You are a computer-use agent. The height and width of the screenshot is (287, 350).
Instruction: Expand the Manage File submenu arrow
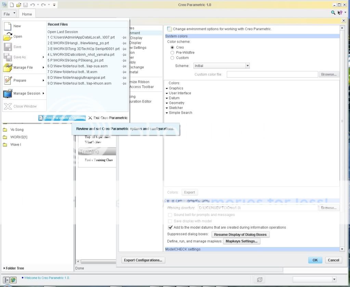[43, 68]
